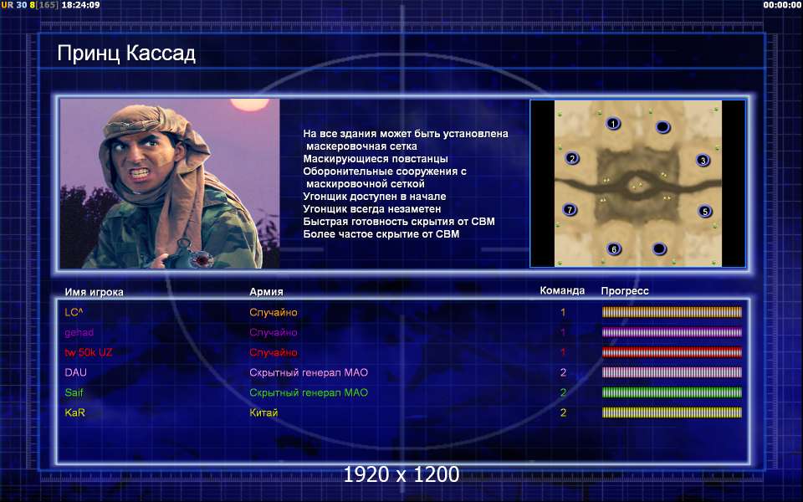Viewport: 803px width, 502px height.
Task: Click the Prince Kassad general portrait
Action: [x=170, y=183]
